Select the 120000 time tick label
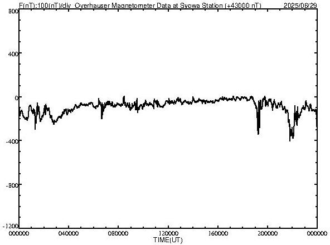Image resolution: width=330 pixels, height=245 pixels. (168, 233)
